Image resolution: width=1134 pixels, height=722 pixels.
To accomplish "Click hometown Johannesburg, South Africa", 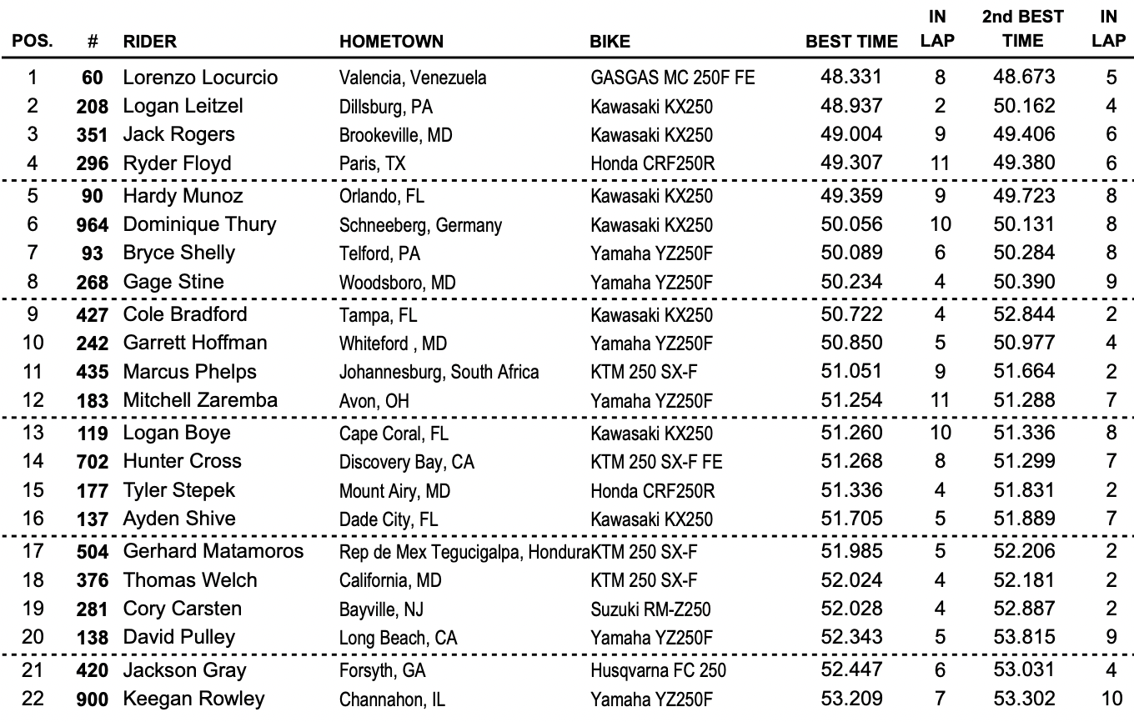I will tap(439, 372).
